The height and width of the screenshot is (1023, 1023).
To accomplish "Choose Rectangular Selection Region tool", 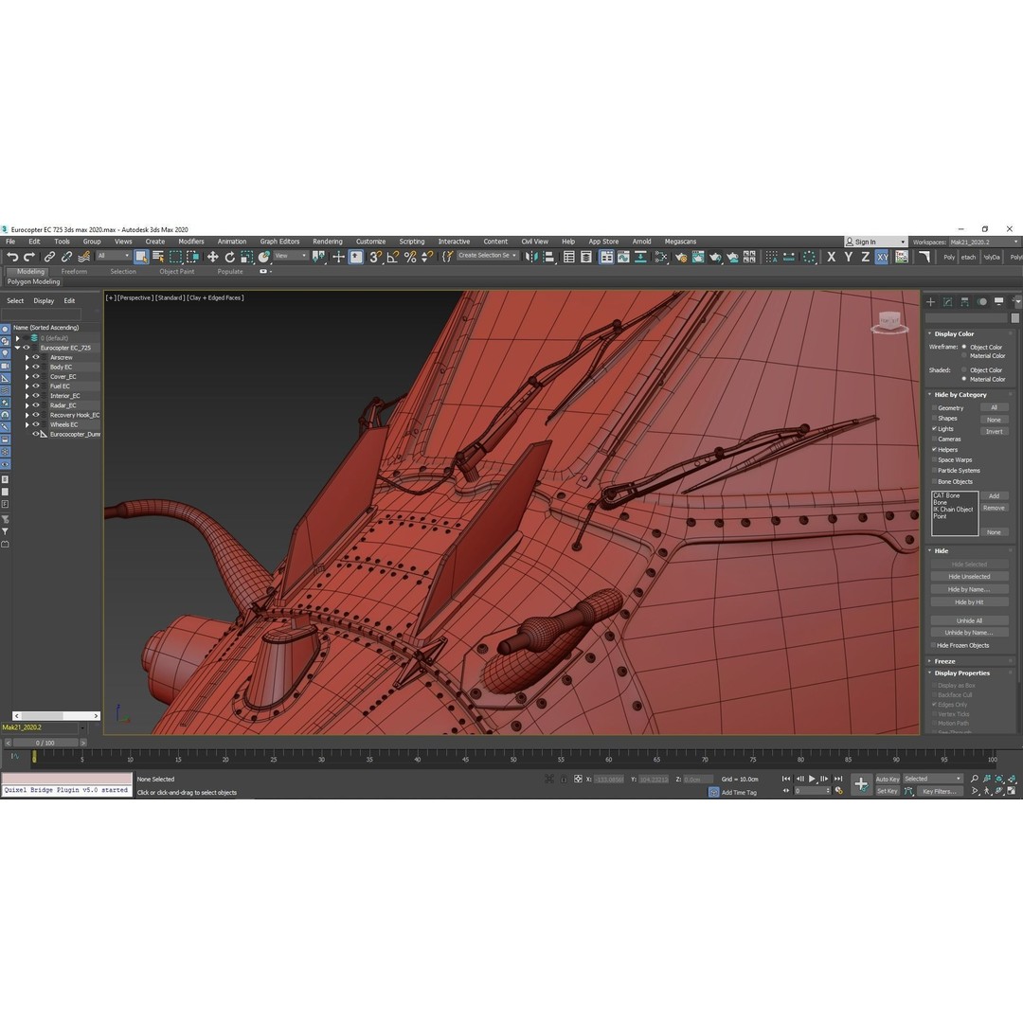I will [175, 257].
